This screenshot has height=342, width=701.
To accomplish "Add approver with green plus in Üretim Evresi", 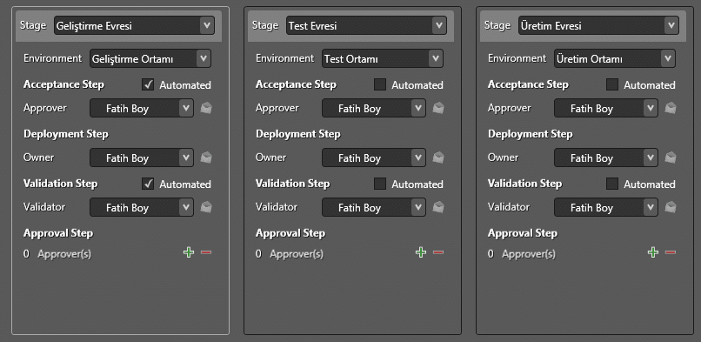I will 653,252.
